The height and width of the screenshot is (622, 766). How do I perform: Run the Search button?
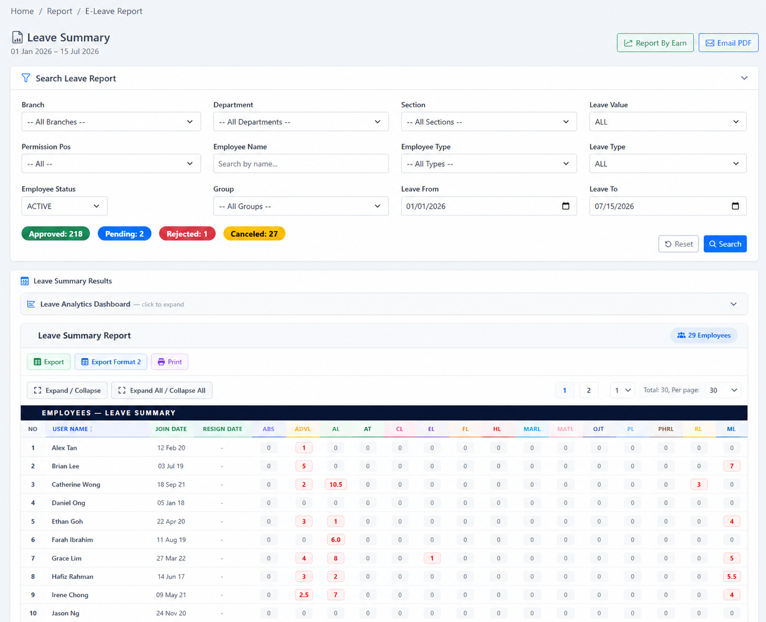725,244
